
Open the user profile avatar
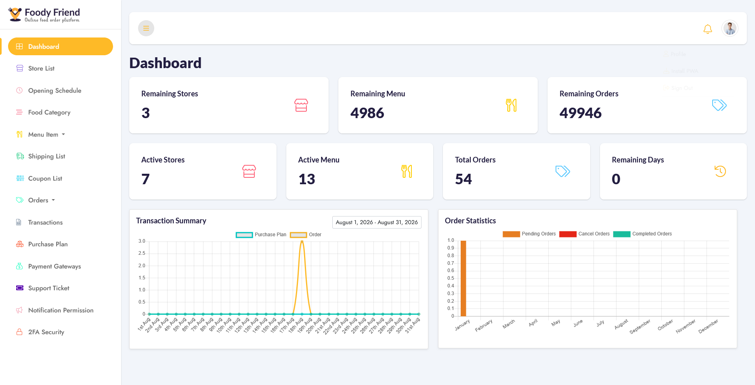click(x=730, y=28)
